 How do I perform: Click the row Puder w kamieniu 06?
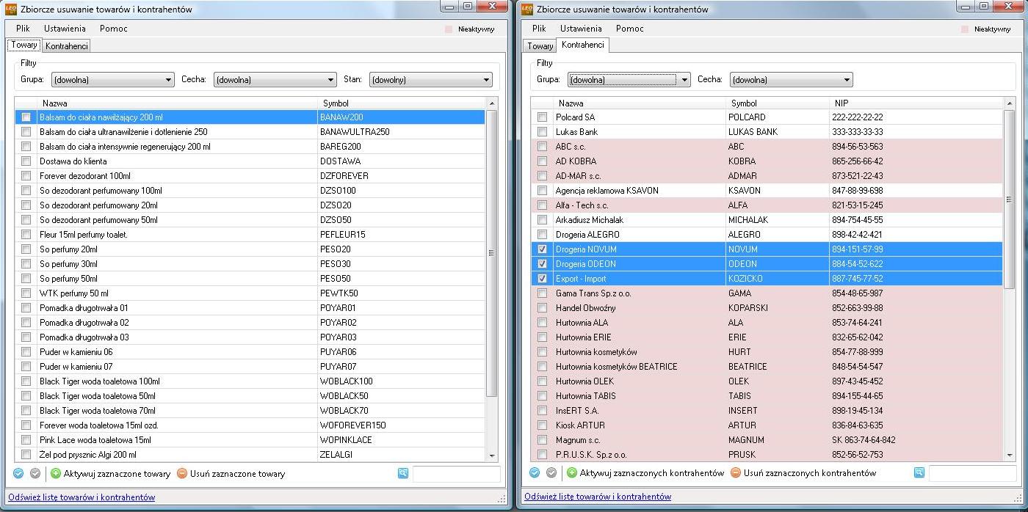pos(250,352)
